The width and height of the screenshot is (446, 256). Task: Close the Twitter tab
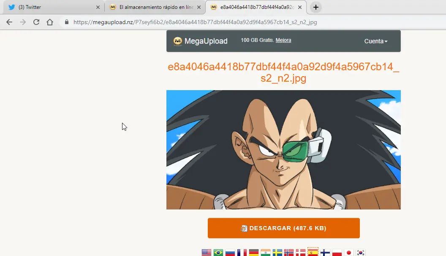[98, 7]
